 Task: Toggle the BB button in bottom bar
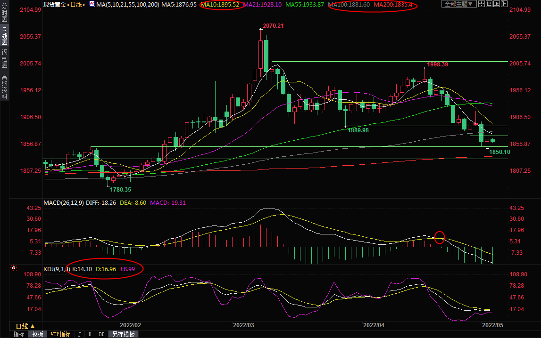pos(101,334)
